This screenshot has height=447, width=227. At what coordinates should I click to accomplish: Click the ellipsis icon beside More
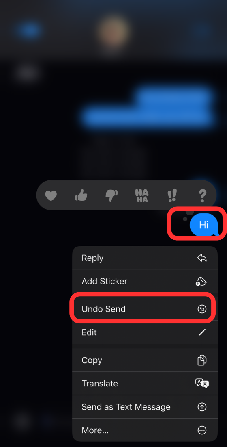point(202,430)
